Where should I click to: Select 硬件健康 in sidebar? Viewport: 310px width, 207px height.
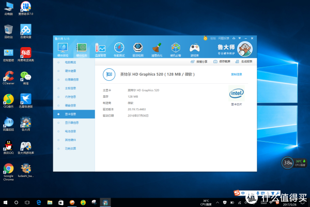(x=74, y=71)
